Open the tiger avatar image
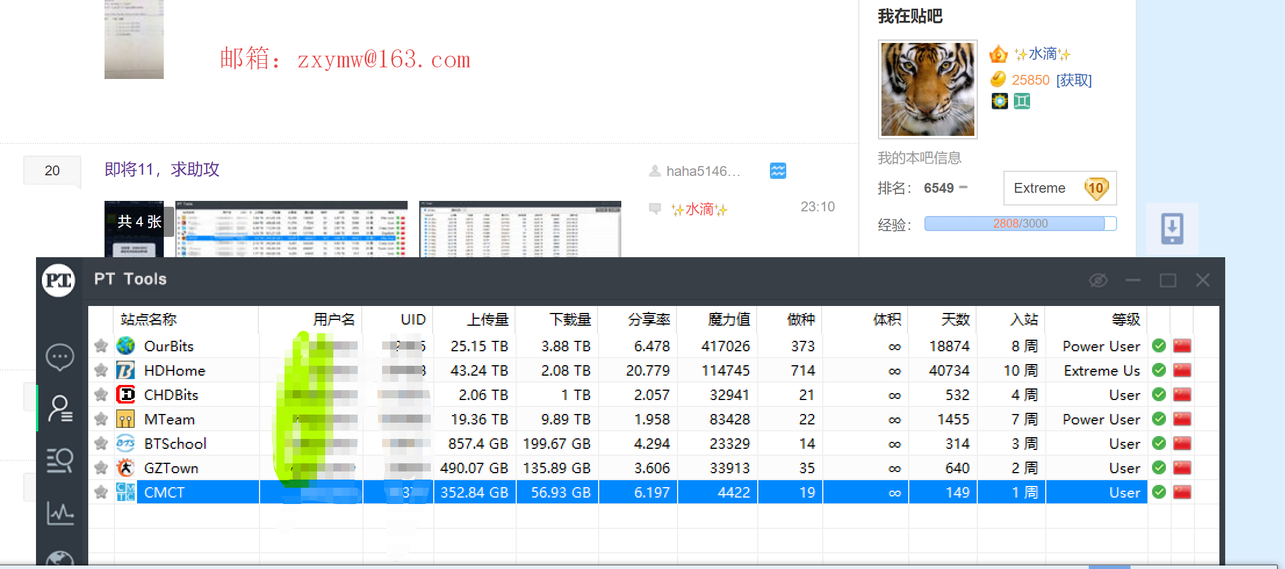This screenshot has height=569, width=1285. pyautogui.click(x=928, y=89)
